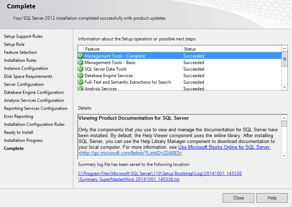Sort list by Feature column header
Image resolution: width=292 pixels, height=207 pixels.
tap(133, 49)
